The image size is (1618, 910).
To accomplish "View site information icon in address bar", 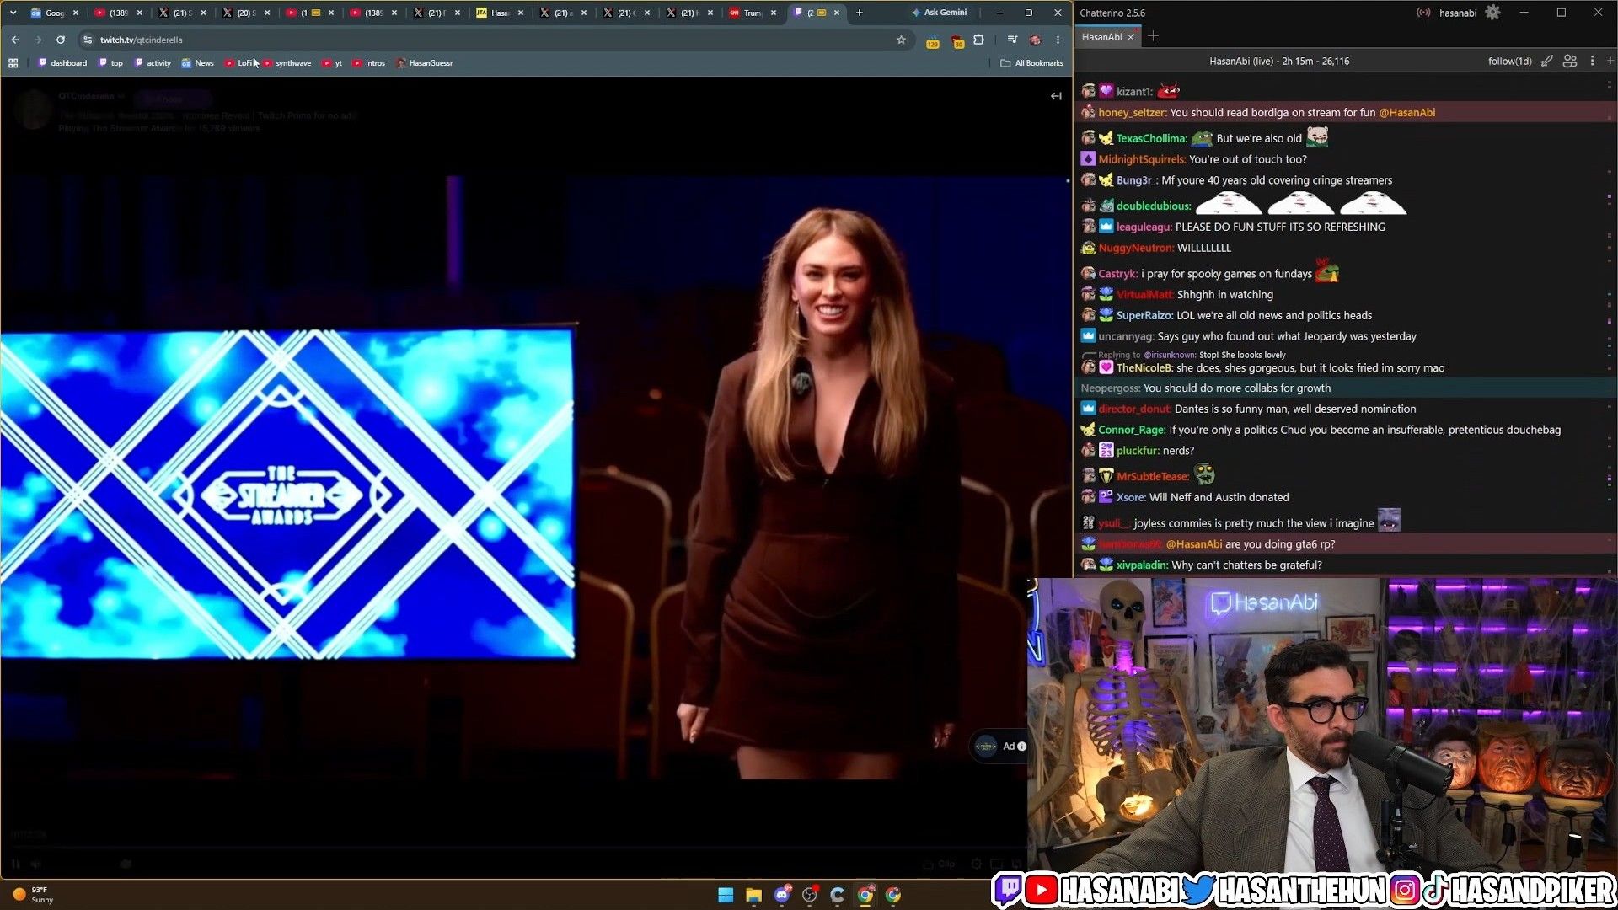I will point(88,40).
